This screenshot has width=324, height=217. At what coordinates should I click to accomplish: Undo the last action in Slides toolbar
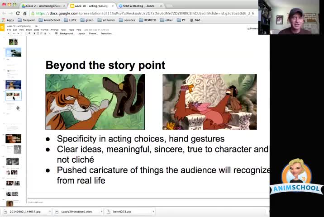pos(14,33)
